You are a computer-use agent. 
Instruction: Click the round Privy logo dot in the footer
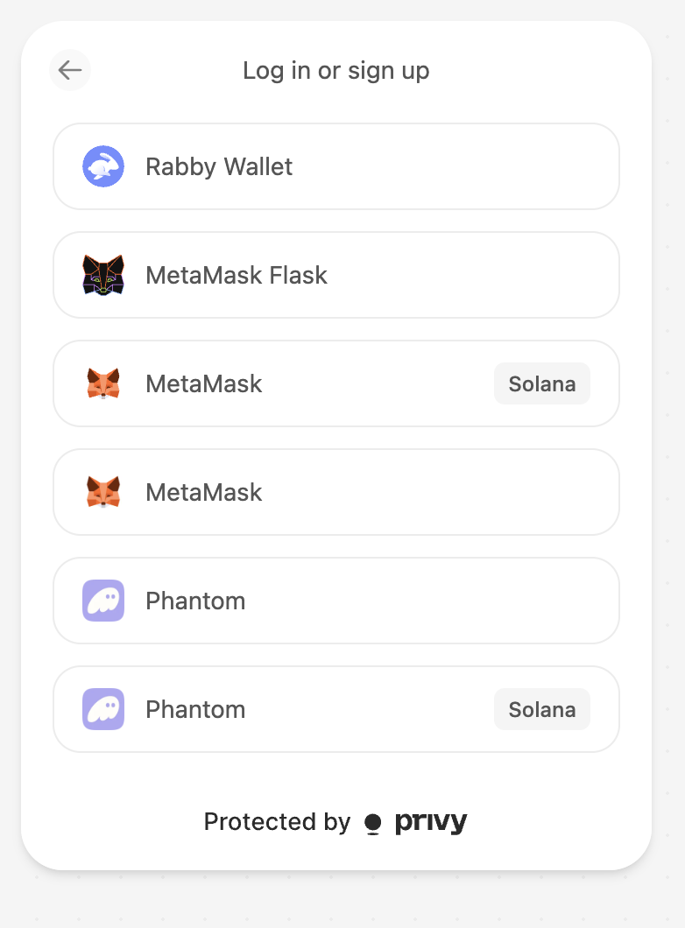(x=373, y=824)
